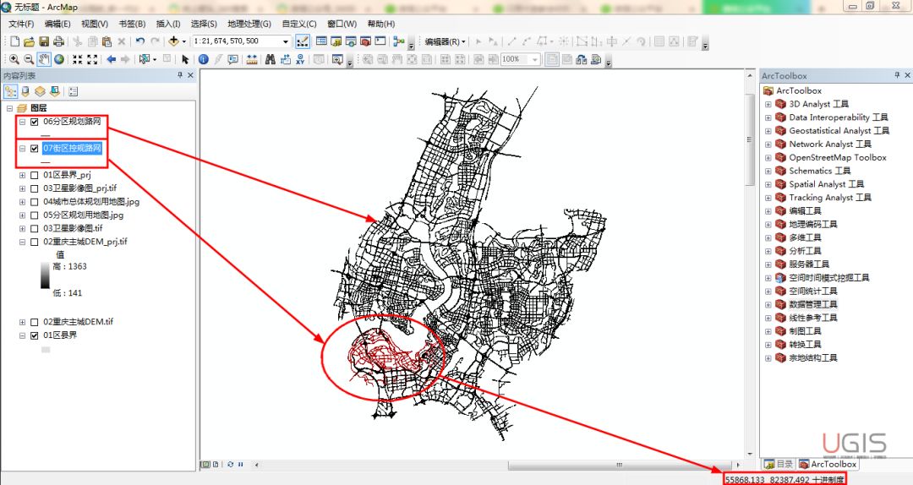Viewport: 913px width, 485px height.
Task: Open the Measure ruler tool
Action: click(252, 59)
